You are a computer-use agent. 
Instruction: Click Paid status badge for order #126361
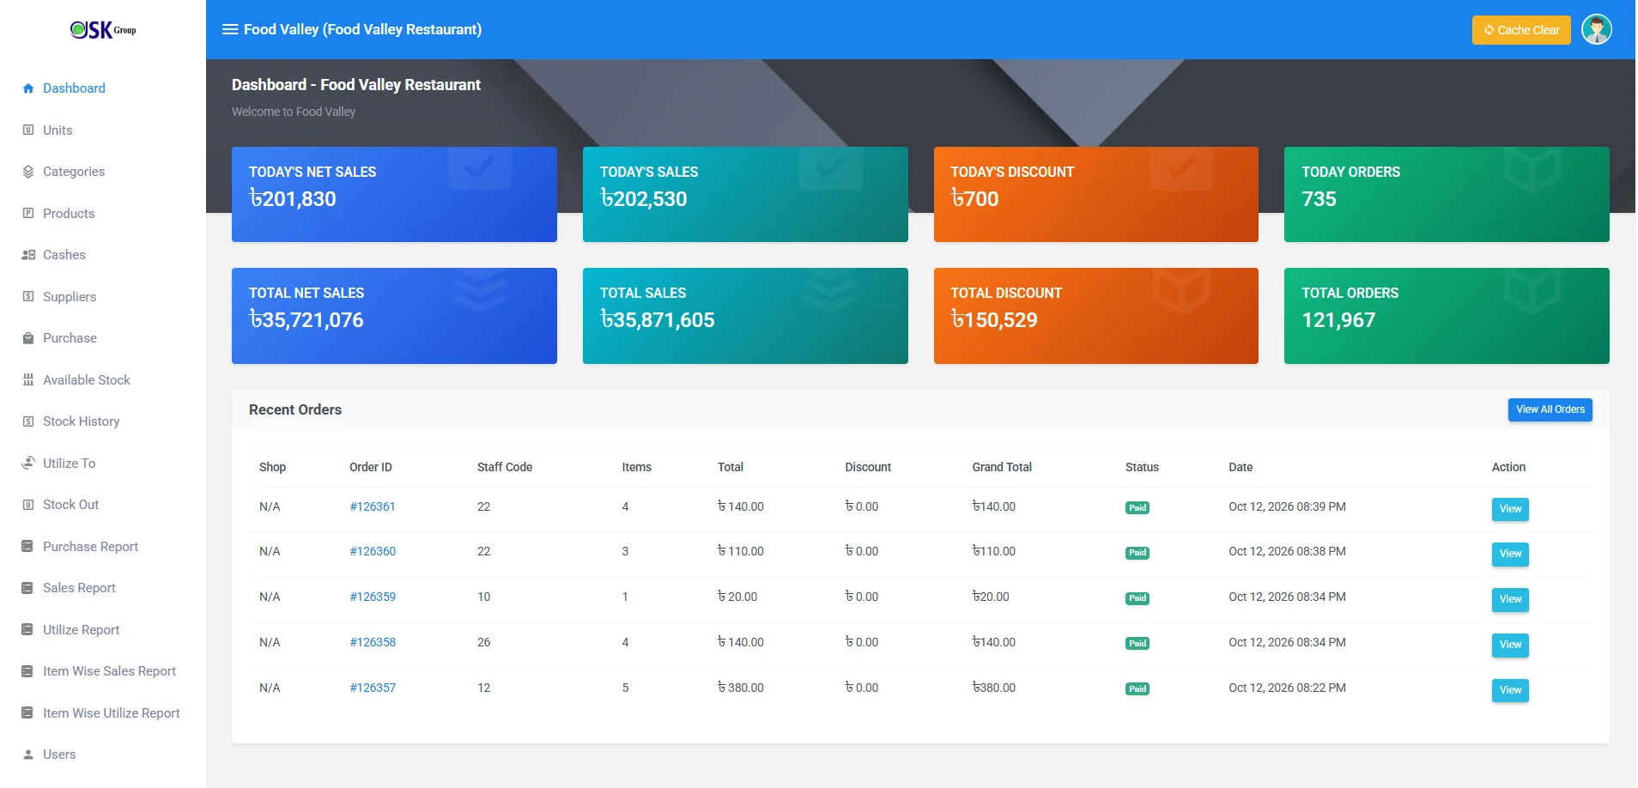pos(1137,508)
